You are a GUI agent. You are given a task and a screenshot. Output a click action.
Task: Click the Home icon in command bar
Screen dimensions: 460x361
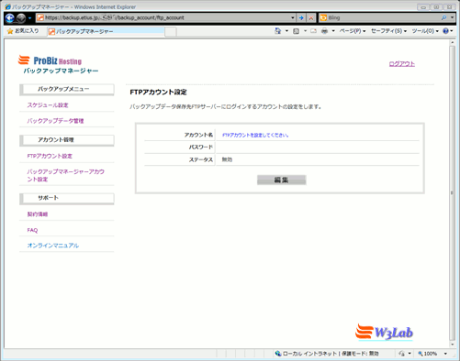coord(278,31)
